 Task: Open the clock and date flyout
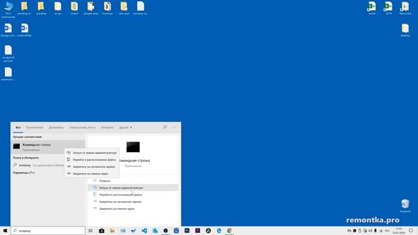point(398,230)
